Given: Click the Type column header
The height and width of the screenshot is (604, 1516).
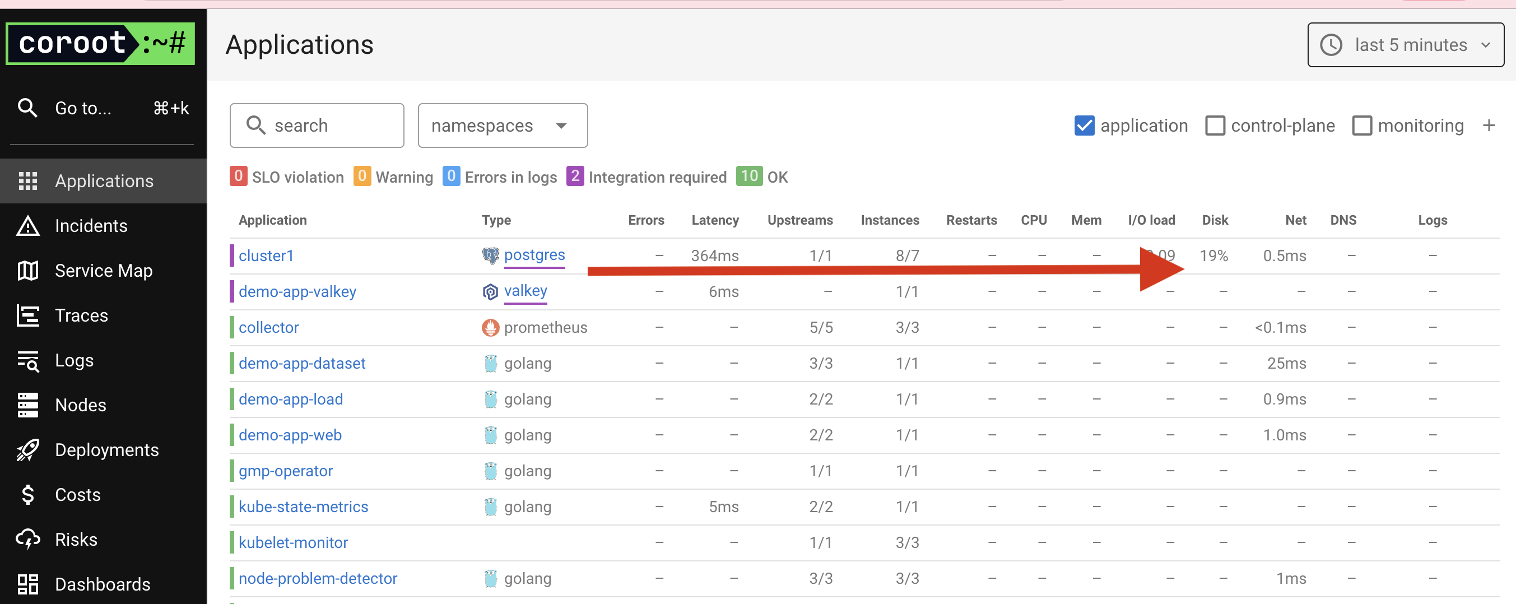Looking at the screenshot, I should [x=496, y=220].
